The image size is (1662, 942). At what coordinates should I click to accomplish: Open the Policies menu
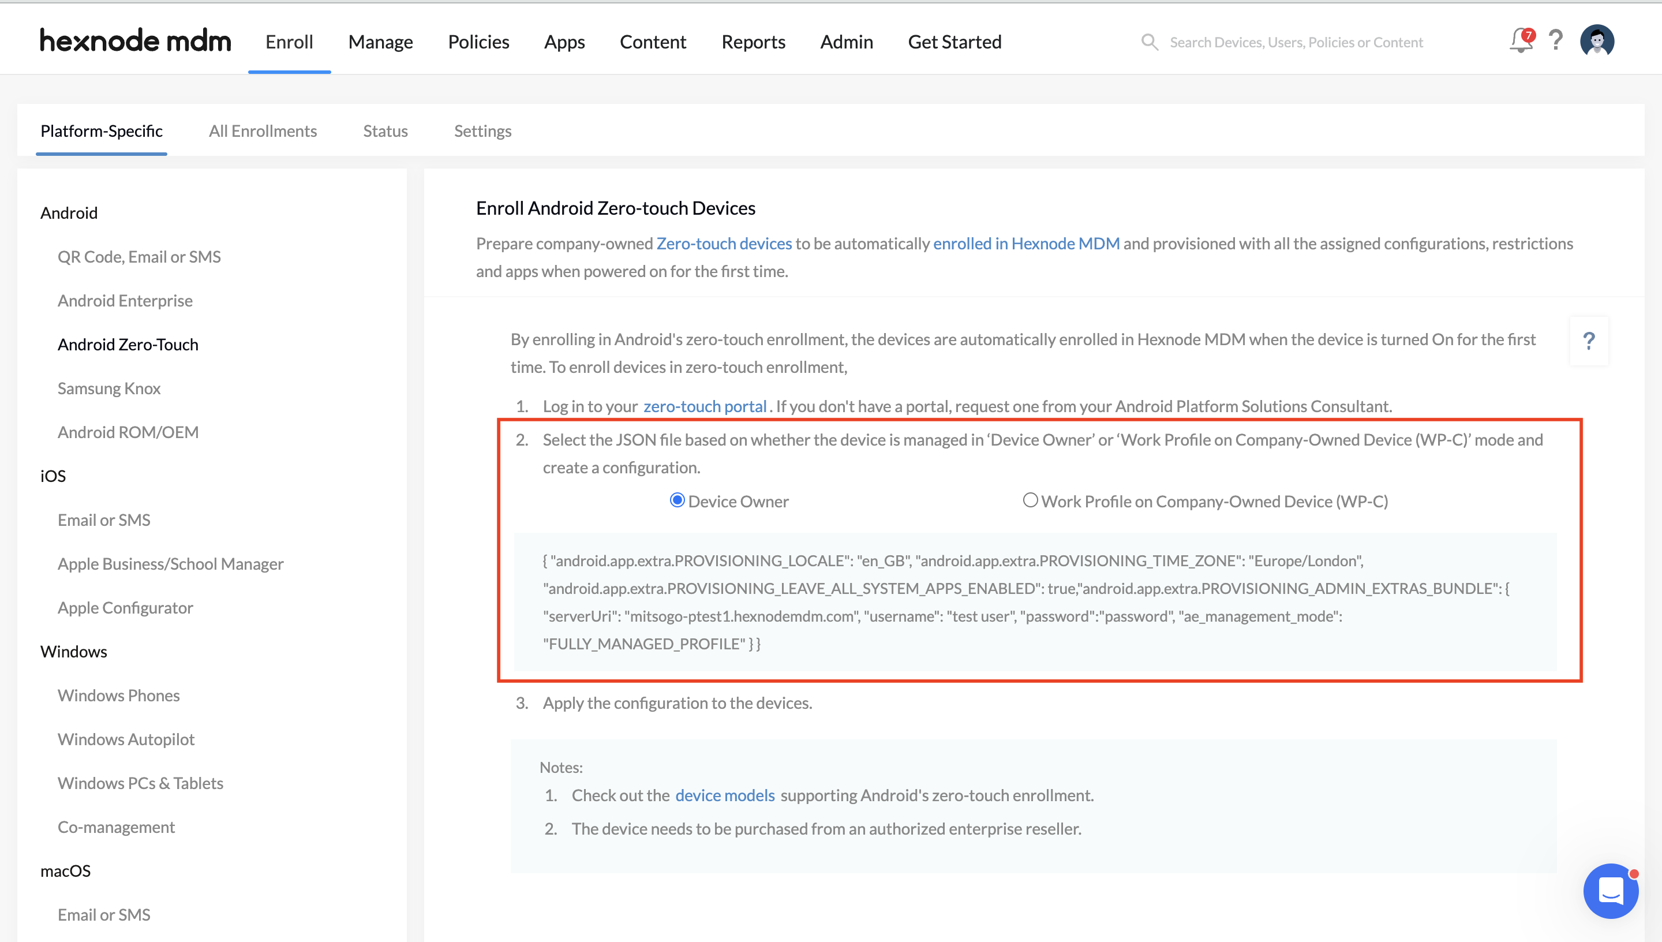pos(478,42)
